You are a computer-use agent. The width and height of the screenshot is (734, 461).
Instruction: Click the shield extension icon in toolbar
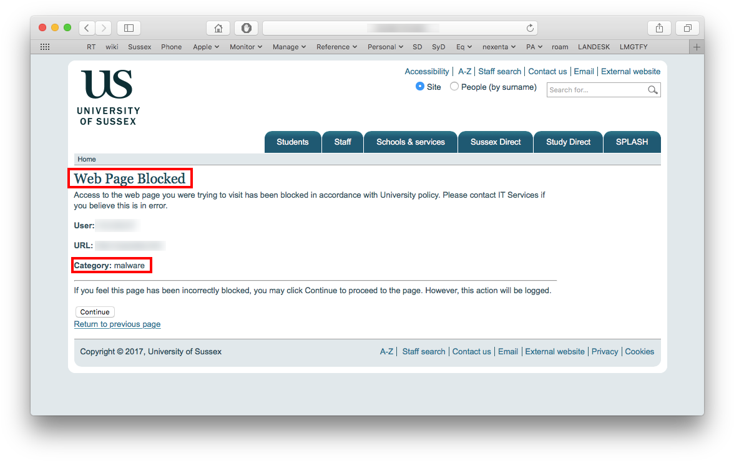coord(246,28)
